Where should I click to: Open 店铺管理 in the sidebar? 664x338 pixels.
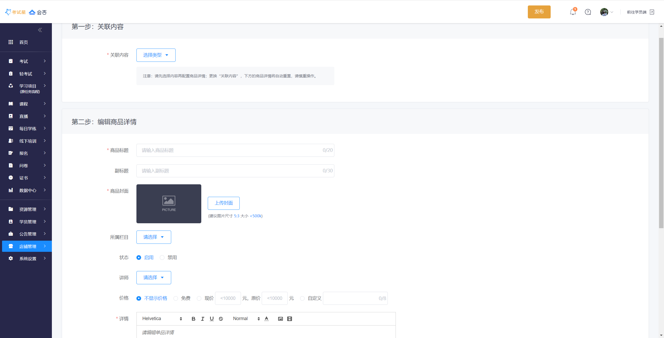tap(27, 246)
